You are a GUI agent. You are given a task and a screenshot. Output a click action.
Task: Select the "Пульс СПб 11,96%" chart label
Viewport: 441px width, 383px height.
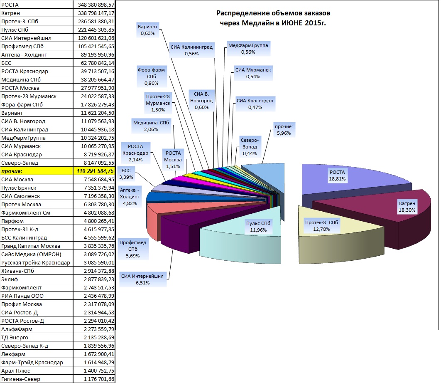258,226
